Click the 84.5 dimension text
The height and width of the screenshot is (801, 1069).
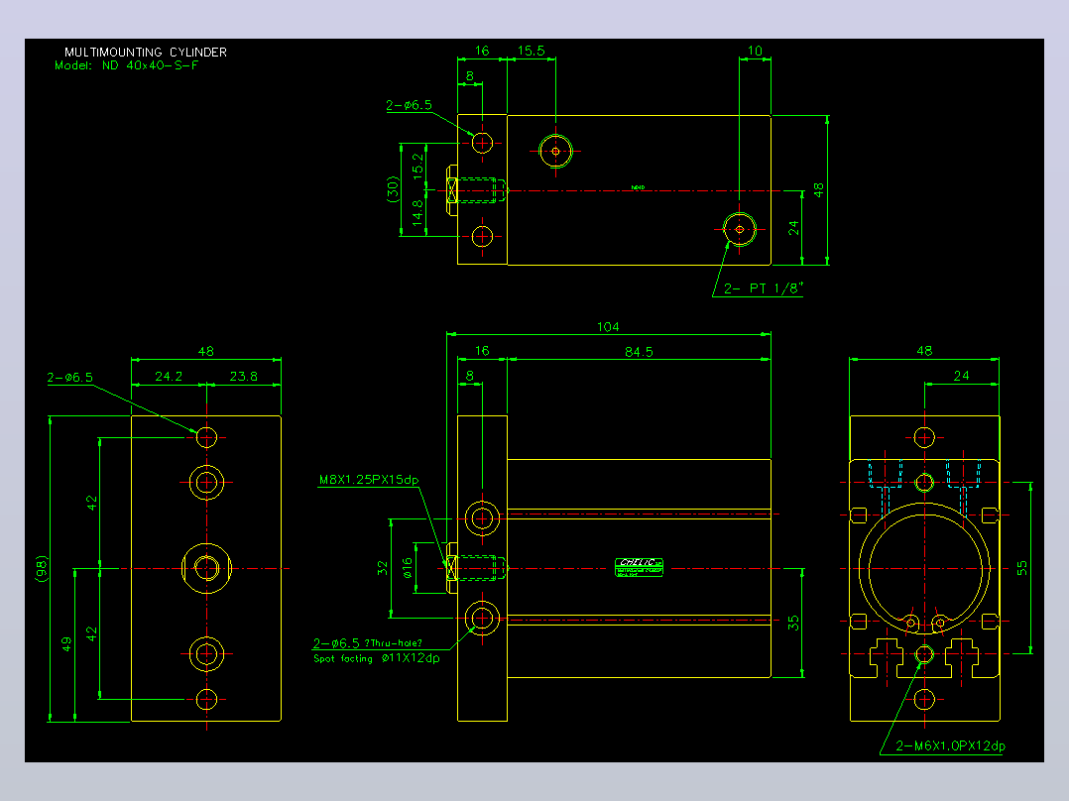pyautogui.click(x=639, y=352)
